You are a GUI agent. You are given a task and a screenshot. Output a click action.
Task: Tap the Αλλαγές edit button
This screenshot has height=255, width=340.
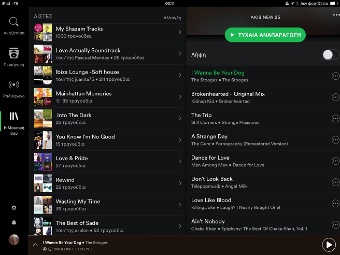172,18
